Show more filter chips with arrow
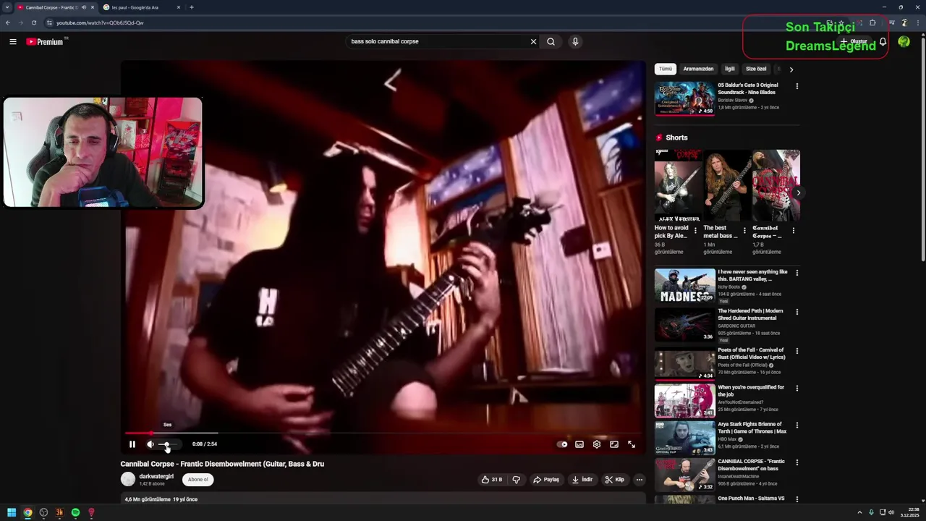Viewport: 926px width, 521px height. 791,69
